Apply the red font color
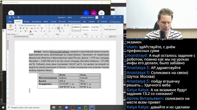197x110 pixels. [x=30, y=31]
